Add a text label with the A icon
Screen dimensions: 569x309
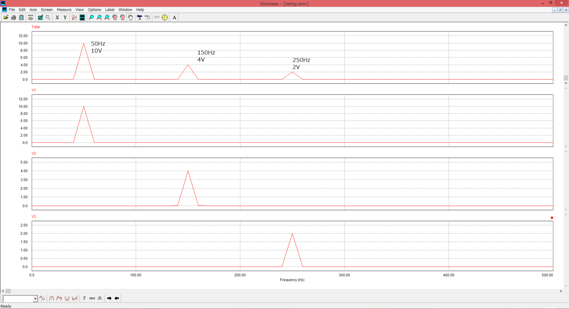click(x=174, y=17)
